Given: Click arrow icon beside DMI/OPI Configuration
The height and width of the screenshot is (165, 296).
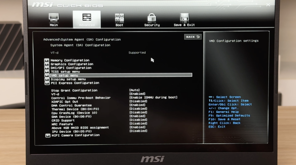Looking at the screenshot, I should pyautogui.click(x=47, y=68).
